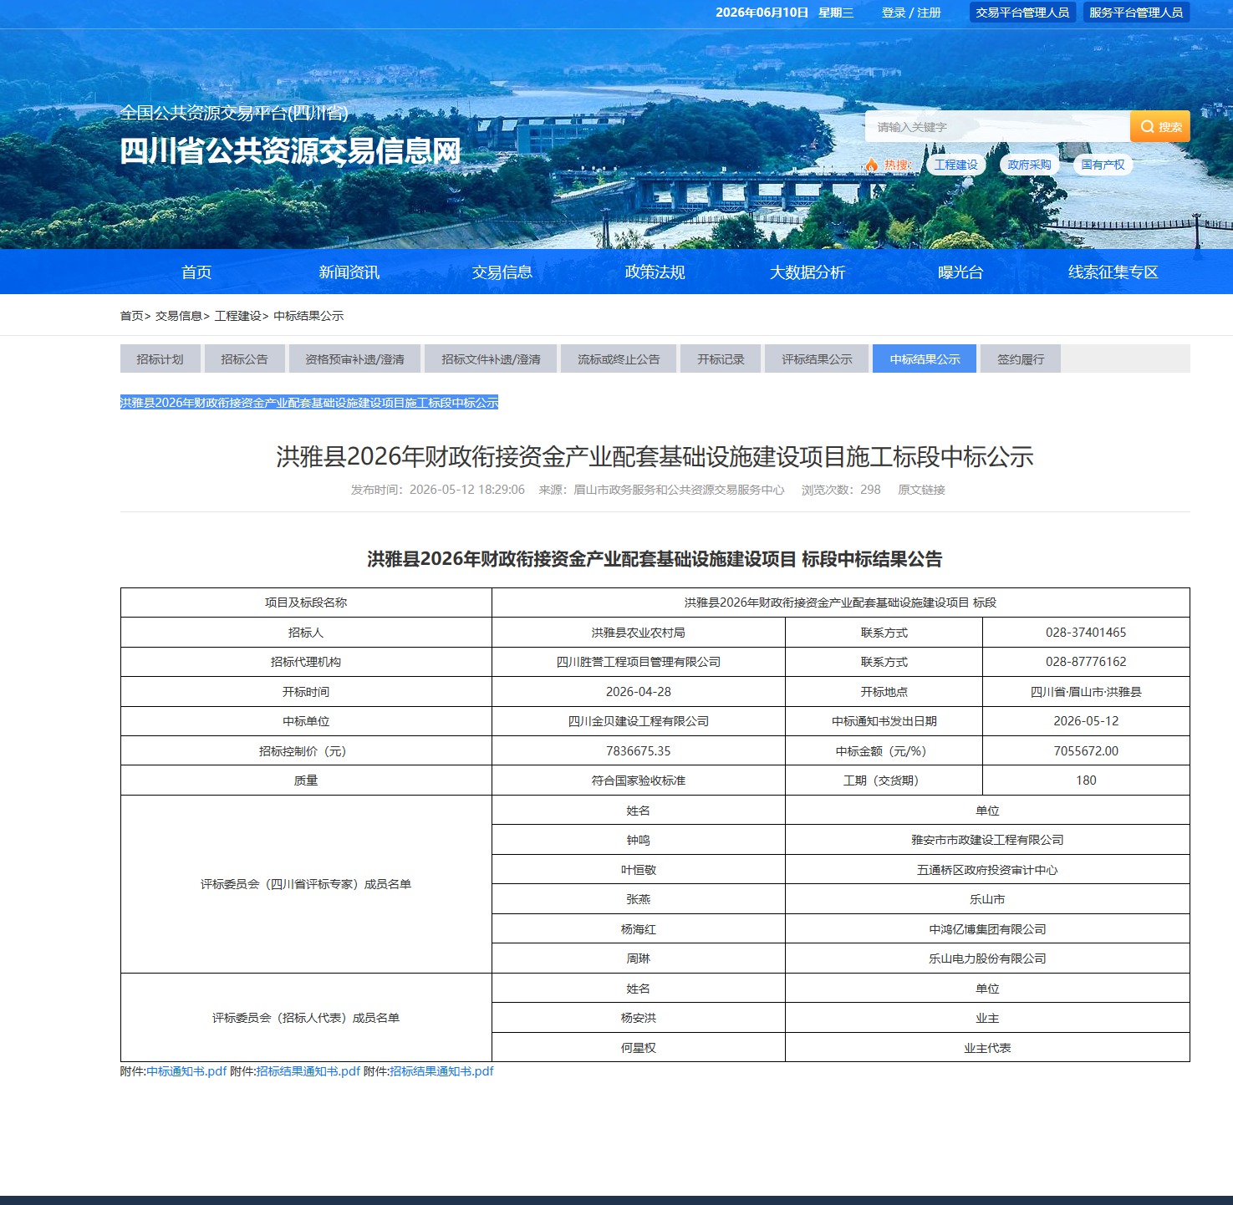Open the 大数据分析 navigation item

pos(808,272)
